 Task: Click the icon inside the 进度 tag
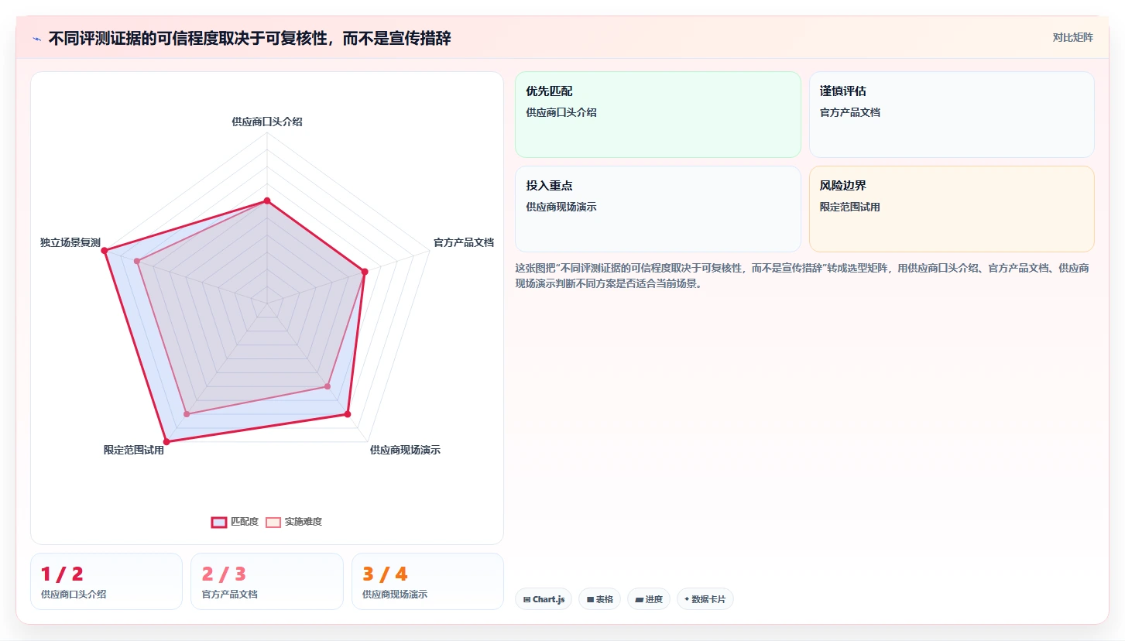639,599
